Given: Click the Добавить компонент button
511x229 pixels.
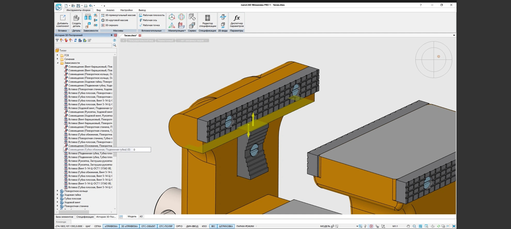Looking at the screenshot, I should [x=62, y=21].
